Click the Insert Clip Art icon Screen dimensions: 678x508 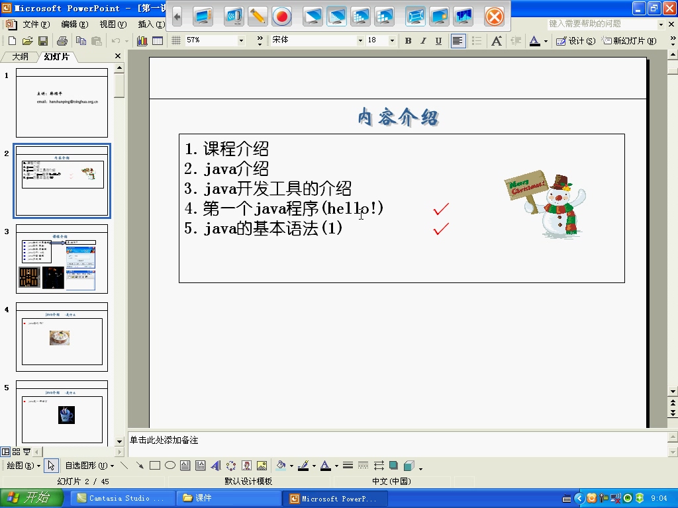(x=246, y=465)
